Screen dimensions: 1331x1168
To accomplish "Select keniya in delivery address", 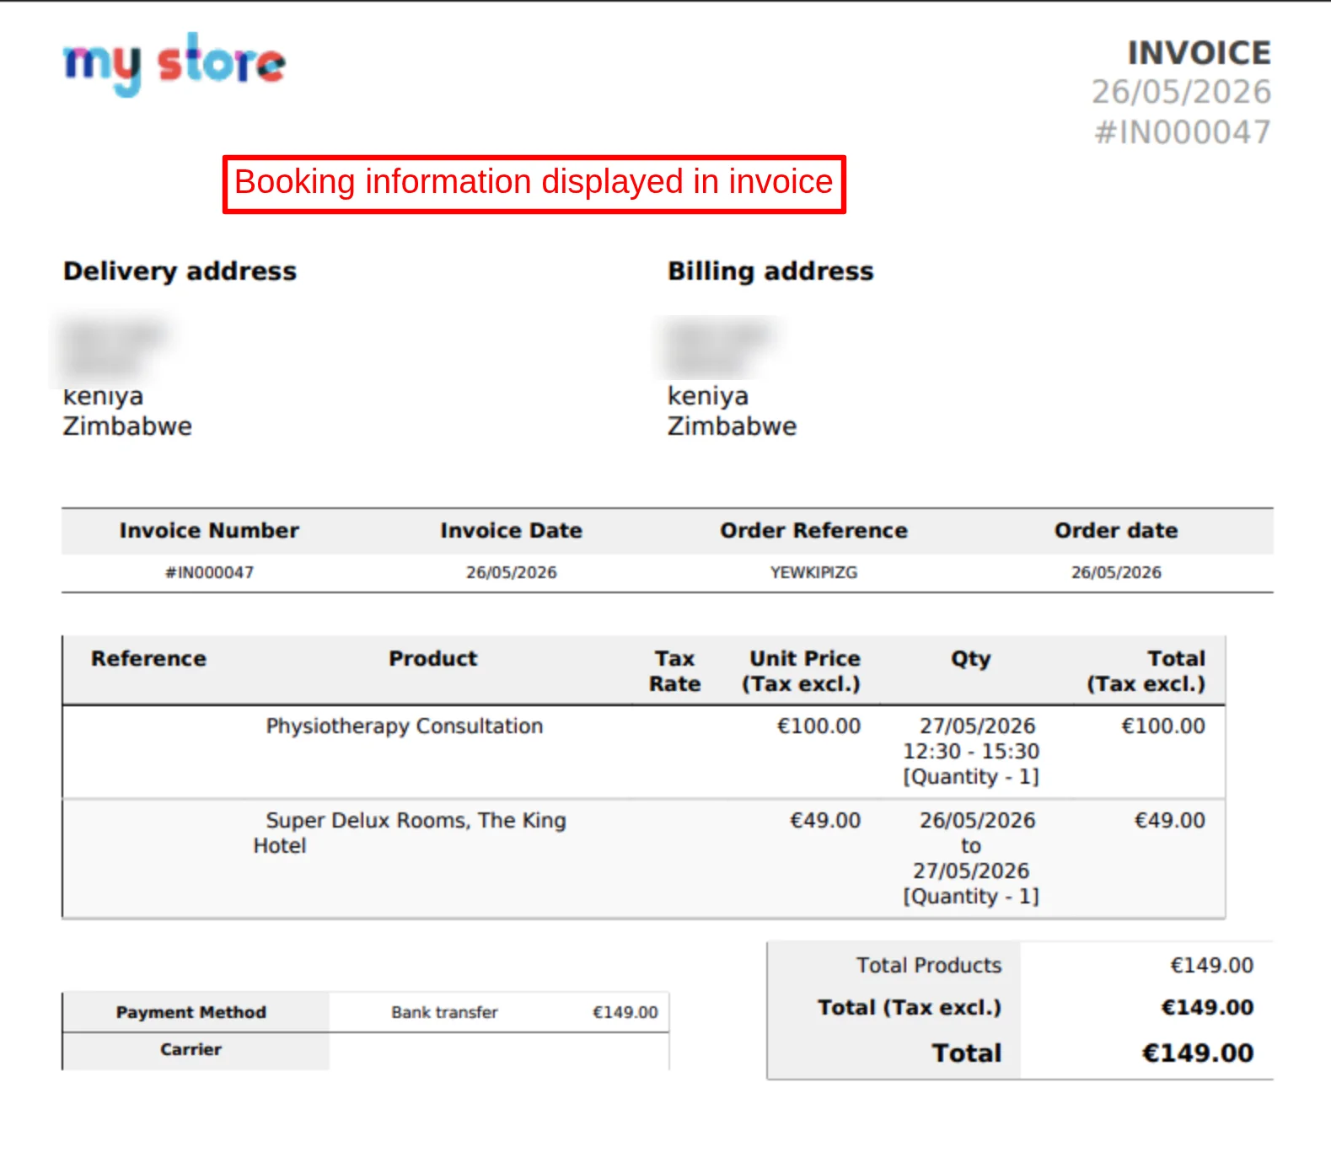I will click(x=103, y=396).
